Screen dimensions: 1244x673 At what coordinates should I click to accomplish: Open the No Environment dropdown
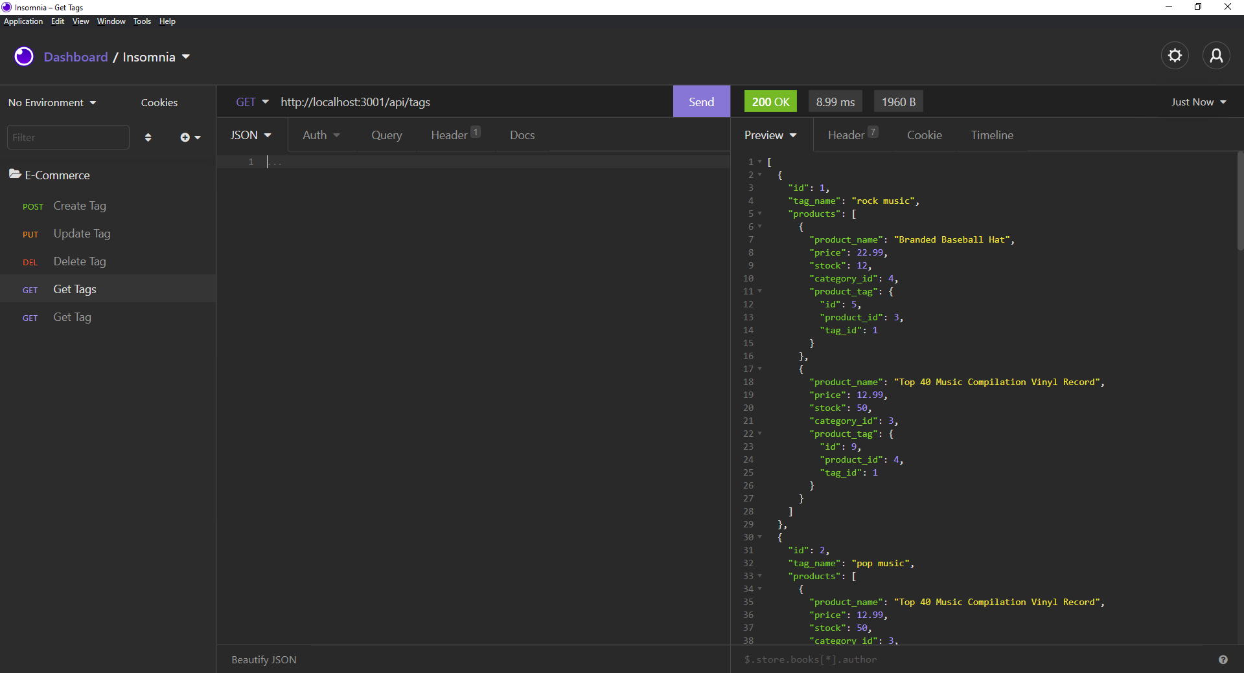coord(52,102)
